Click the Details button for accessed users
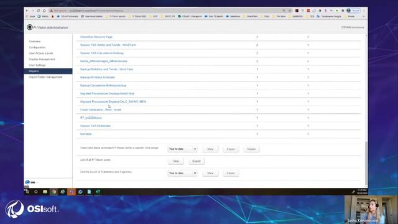This screenshot has height=224, width=398. [251, 149]
